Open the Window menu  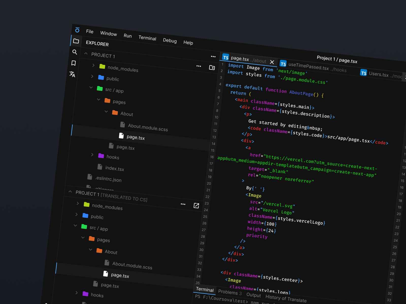point(109,33)
